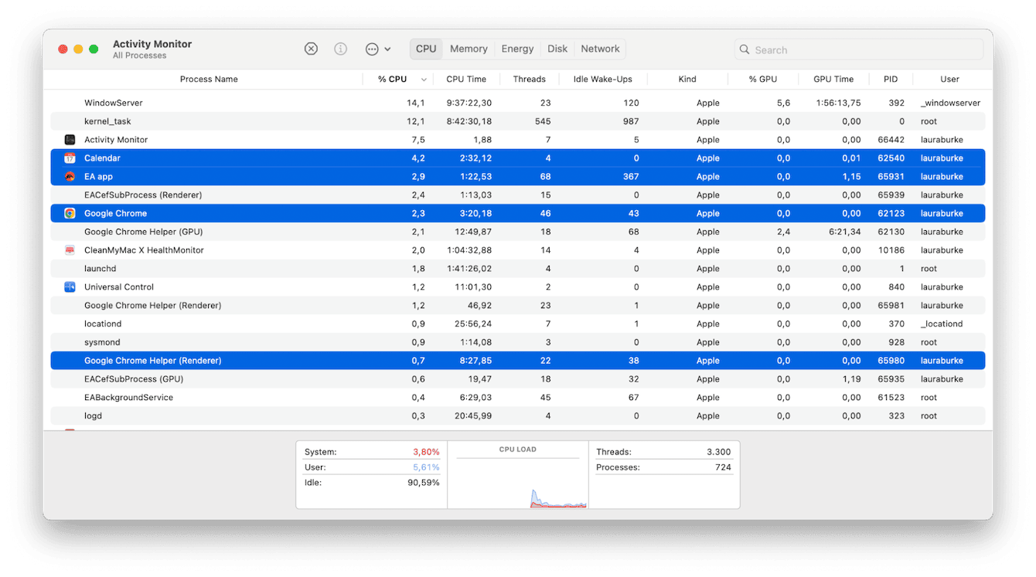
Task: Click the Google Chrome icon in list
Action: [70, 214]
